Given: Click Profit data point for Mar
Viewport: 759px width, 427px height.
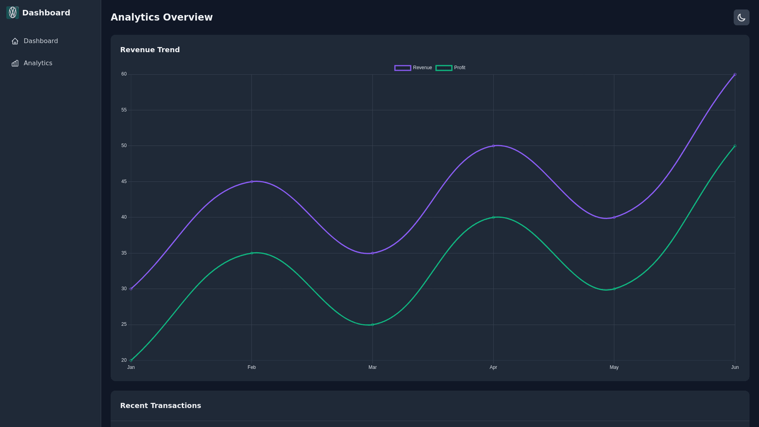Looking at the screenshot, I should [372, 325].
